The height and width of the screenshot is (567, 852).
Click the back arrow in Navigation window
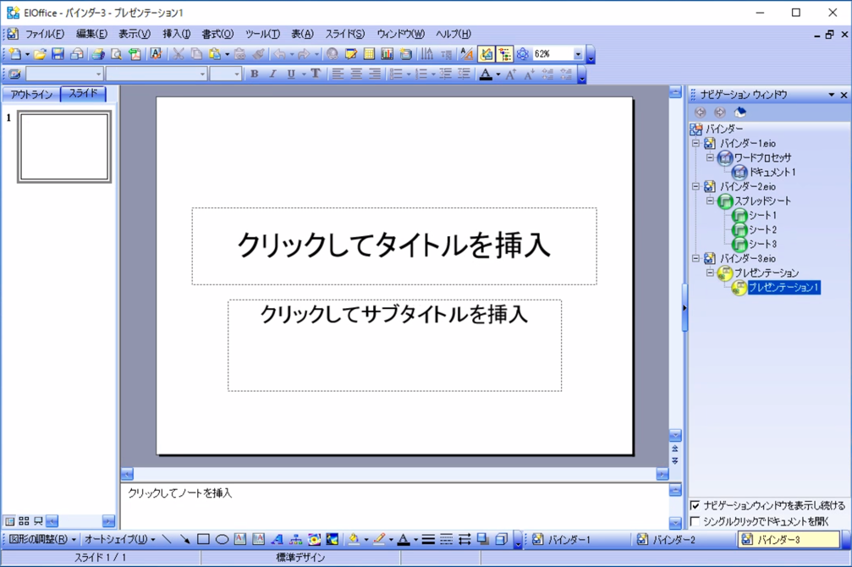point(701,113)
